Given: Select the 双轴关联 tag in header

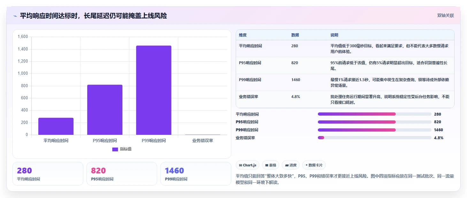Looking at the screenshot, I should [445, 15].
